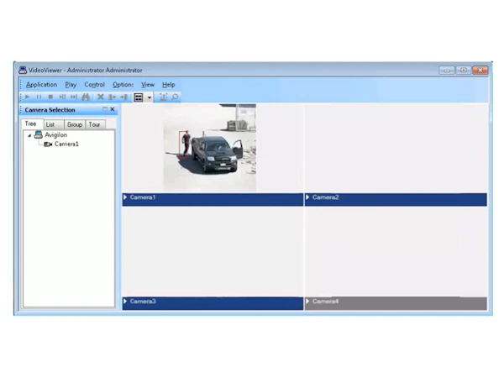Select the Camera2 title bar
Viewport: 504px width, 378px height.
396,199
